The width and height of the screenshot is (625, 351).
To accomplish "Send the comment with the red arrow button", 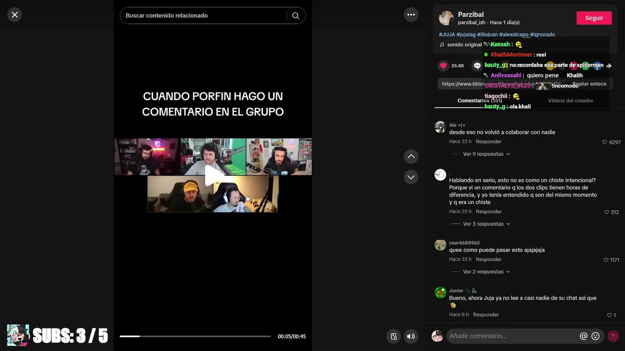I will [613, 336].
